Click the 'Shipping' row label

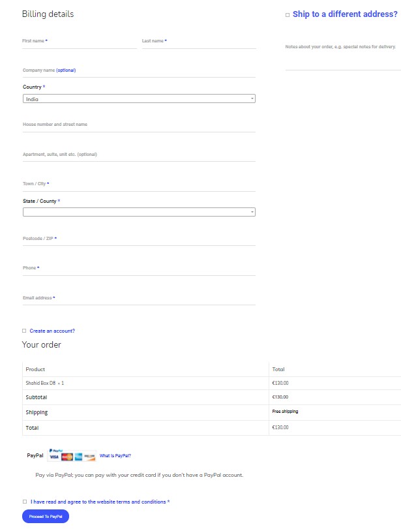click(37, 412)
